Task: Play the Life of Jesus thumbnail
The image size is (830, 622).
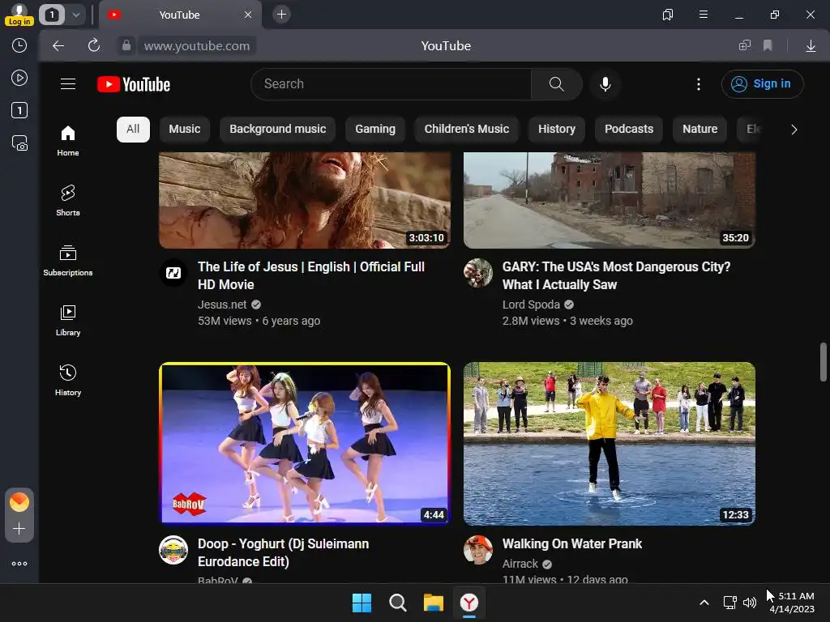Action: click(305, 200)
